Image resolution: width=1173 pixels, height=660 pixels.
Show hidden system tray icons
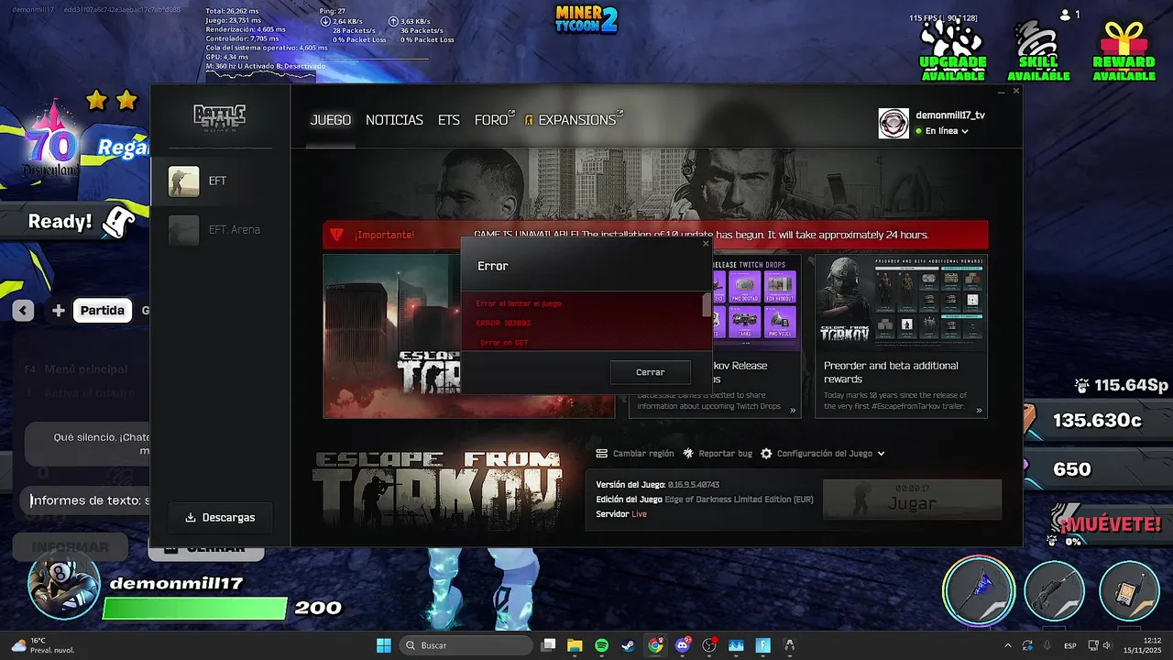click(x=1008, y=645)
